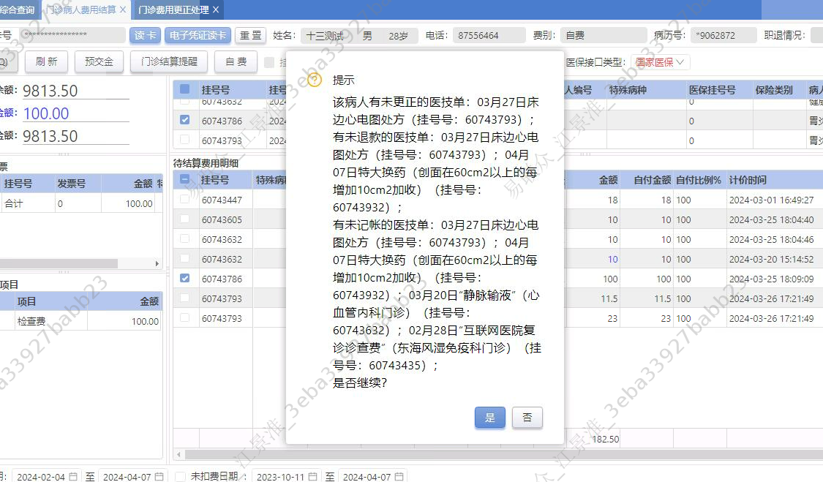Image resolution: width=823 pixels, height=482 pixels.
Task: Toggle select-all checkbox in 待结算费用明细 header
Action: coord(185,179)
